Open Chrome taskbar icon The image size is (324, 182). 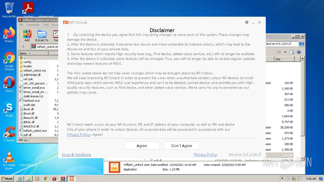click(46, 179)
